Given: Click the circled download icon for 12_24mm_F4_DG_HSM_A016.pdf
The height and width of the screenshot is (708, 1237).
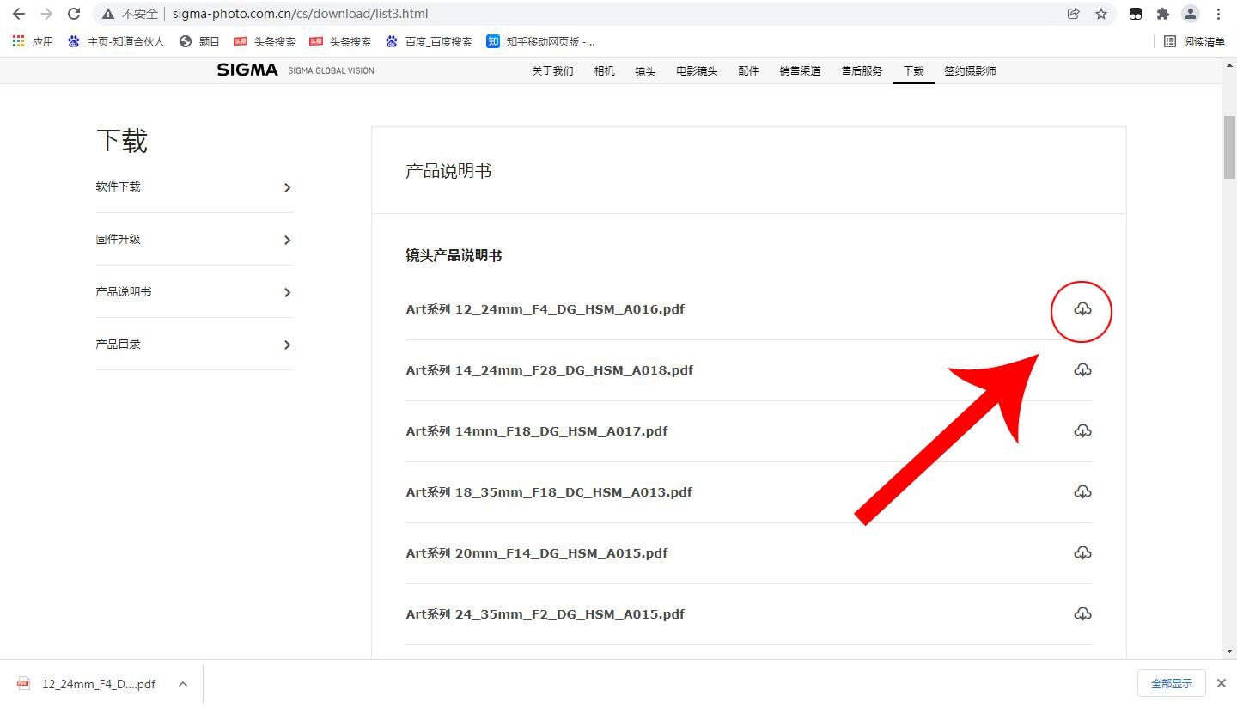Looking at the screenshot, I should point(1082,311).
